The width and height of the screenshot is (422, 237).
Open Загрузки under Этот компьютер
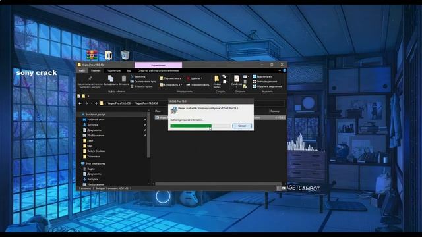tap(90, 179)
